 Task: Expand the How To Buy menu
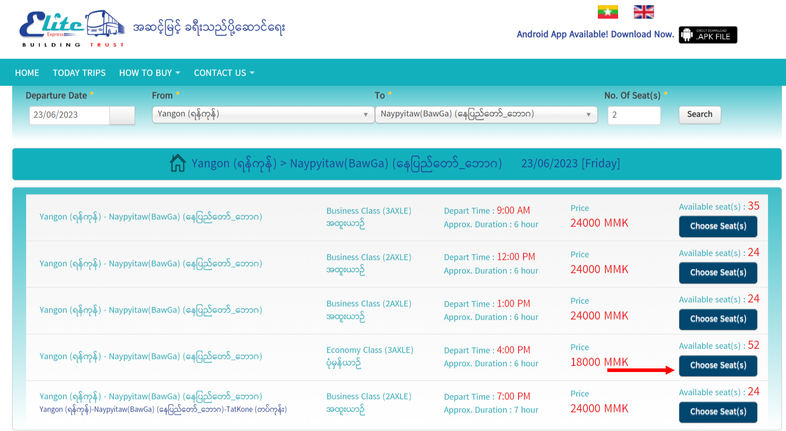[x=149, y=73]
